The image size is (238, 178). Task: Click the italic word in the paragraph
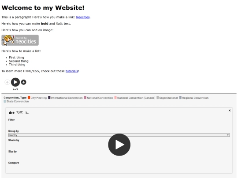(x=59, y=24)
